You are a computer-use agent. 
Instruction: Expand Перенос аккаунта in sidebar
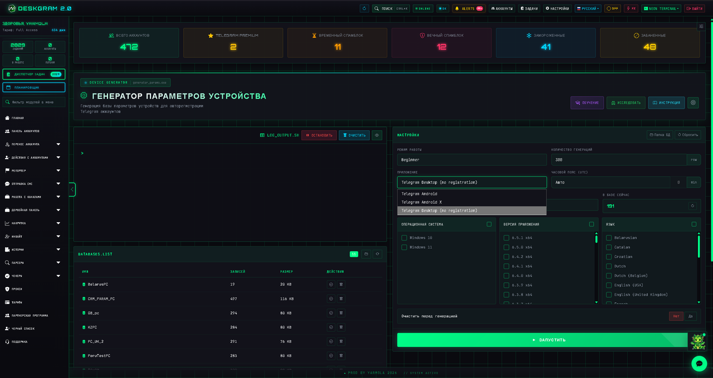coord(33,144)
